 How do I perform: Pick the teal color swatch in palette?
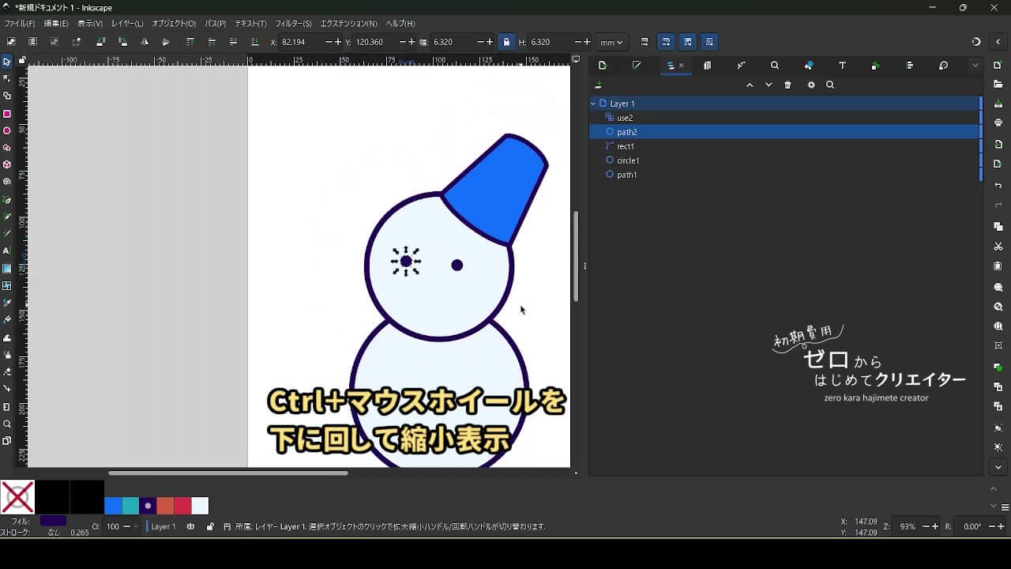pyautogui.click(x=130, y=506)
